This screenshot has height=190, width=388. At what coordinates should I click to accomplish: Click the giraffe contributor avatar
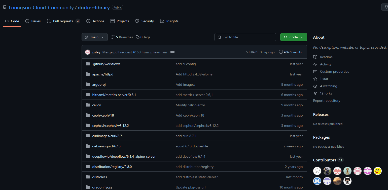point(347,171)
